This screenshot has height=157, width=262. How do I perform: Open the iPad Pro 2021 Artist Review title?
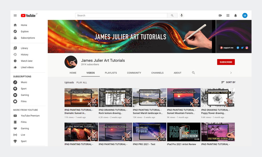[x=182, y=144]
